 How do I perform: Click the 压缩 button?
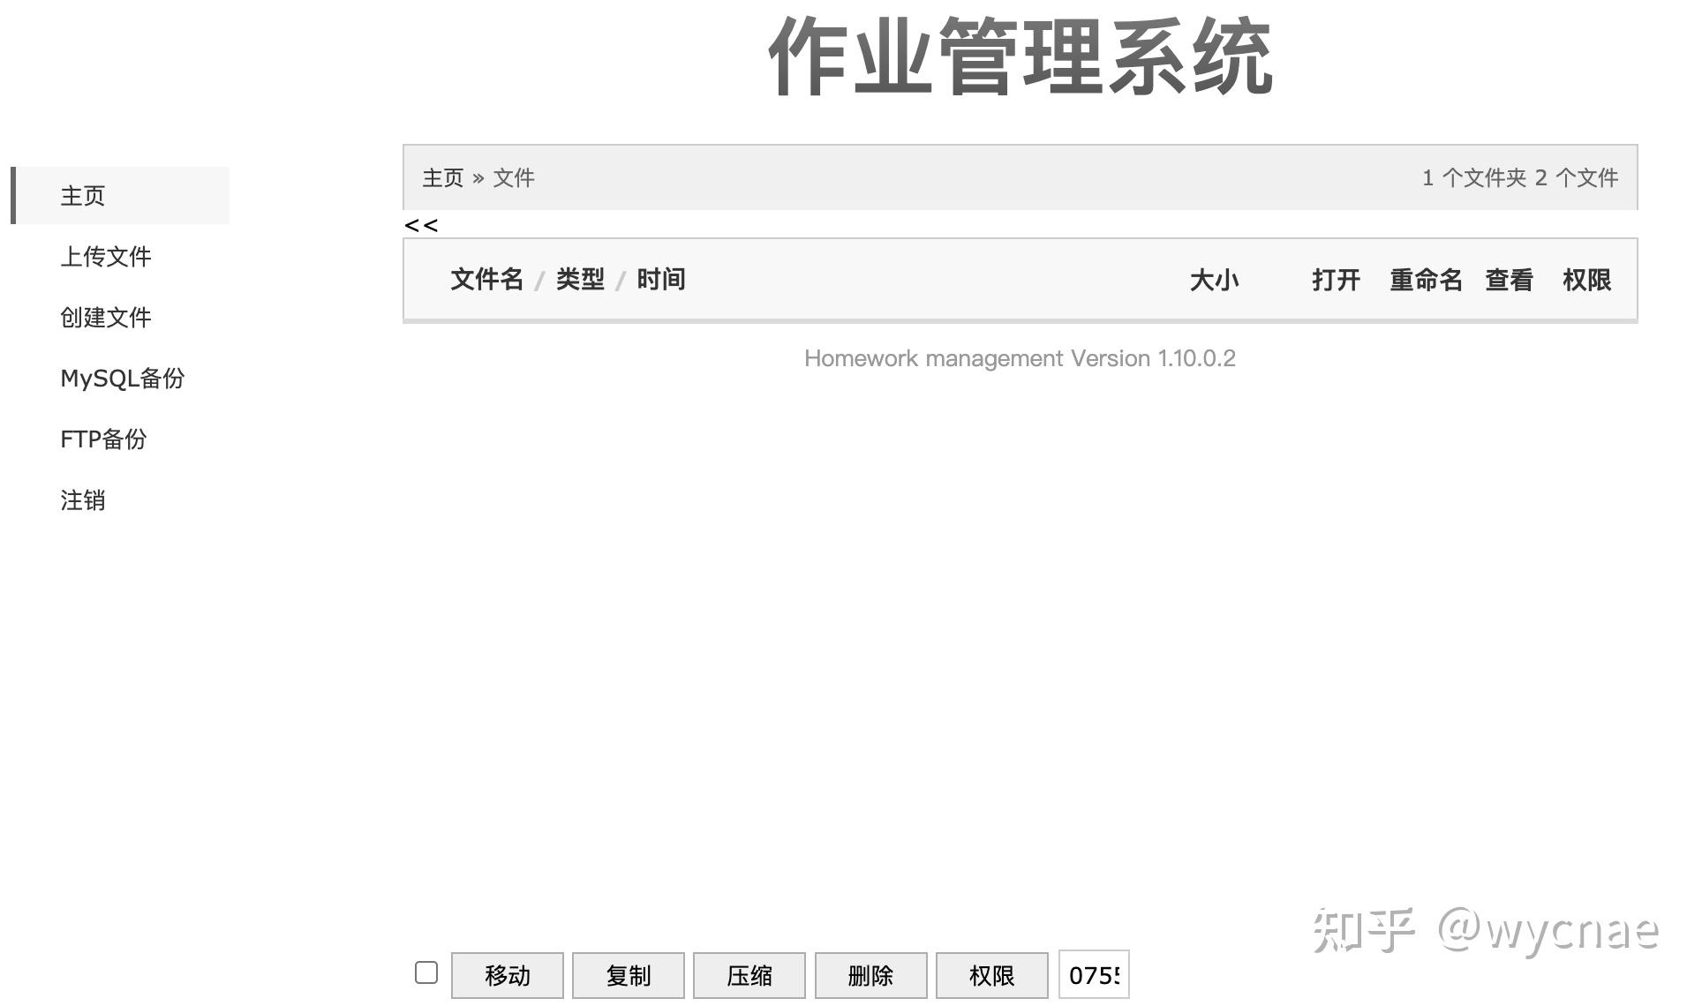tap(749, 976)
